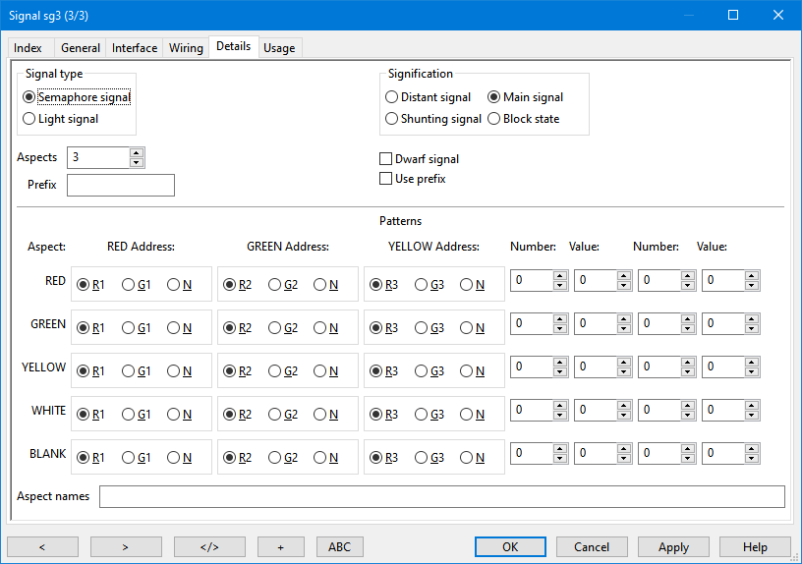Click the Apply button
The image size is (802, 564).
673,546
